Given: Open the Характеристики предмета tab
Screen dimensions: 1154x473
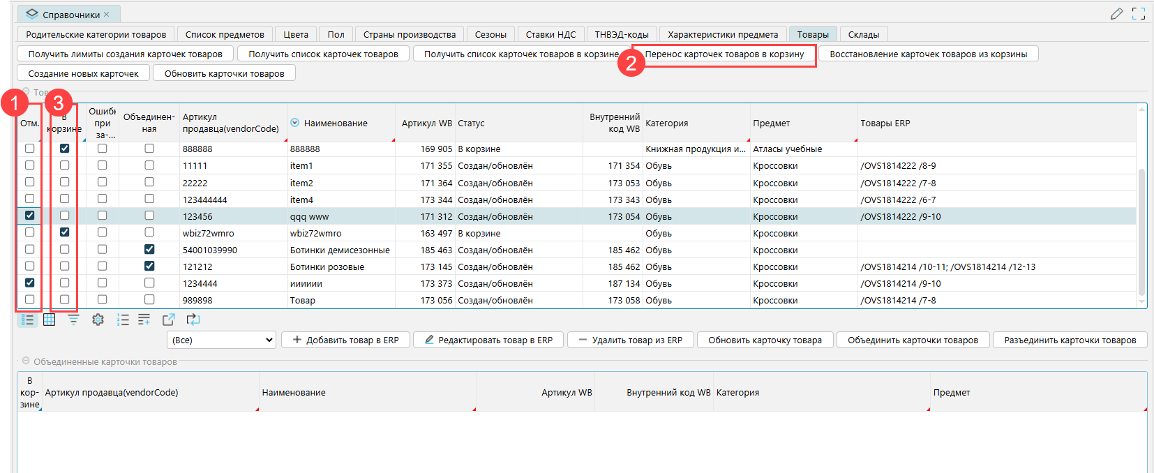Looking at the screenshot, I should (x=723, y=34).
